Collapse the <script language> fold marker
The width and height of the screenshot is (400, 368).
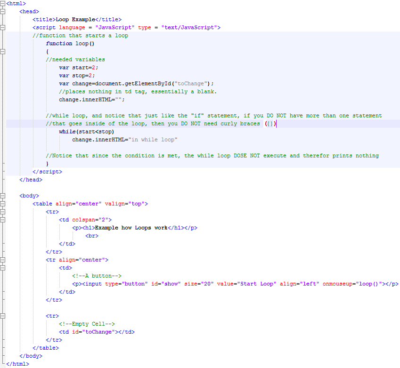(x=2, y=27)
